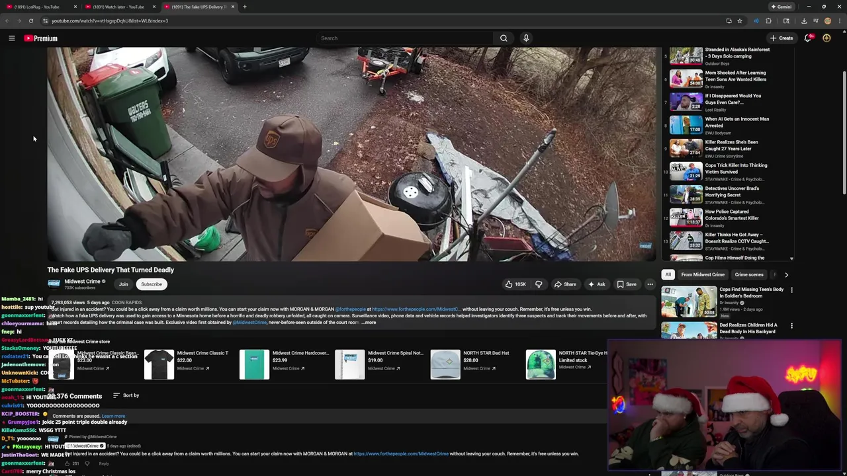Screen dimensions: 847x476
Task: Reload the page
Action: (30, 20)
